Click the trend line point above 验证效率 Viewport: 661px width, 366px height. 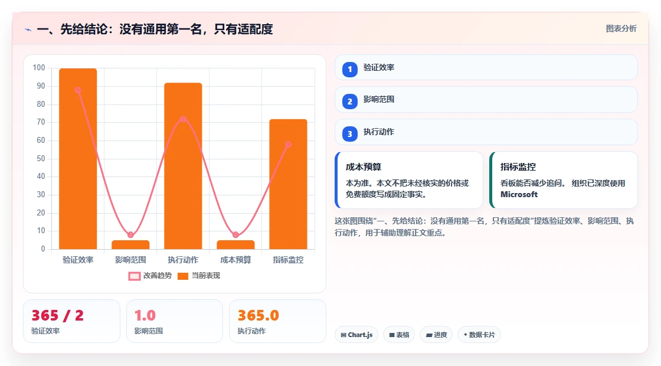78,90
